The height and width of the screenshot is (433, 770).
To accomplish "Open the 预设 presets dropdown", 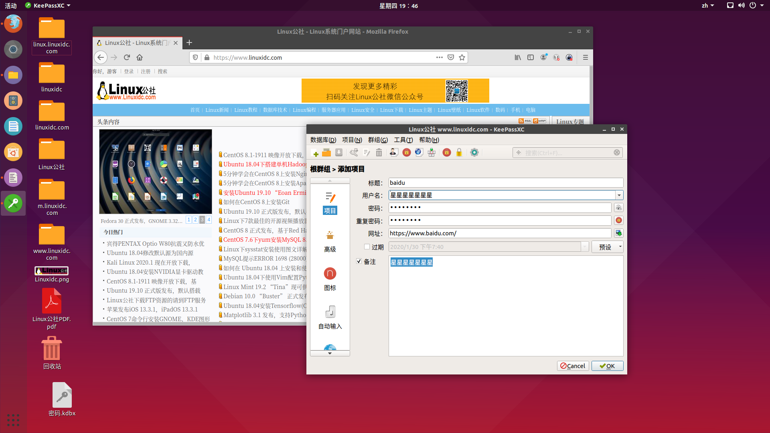I will tap(608, 247).
